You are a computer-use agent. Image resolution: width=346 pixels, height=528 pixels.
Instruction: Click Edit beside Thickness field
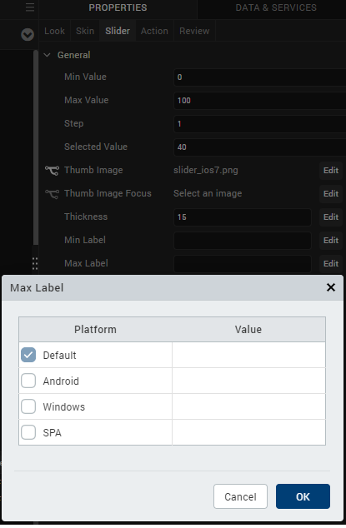pos(331,217)
